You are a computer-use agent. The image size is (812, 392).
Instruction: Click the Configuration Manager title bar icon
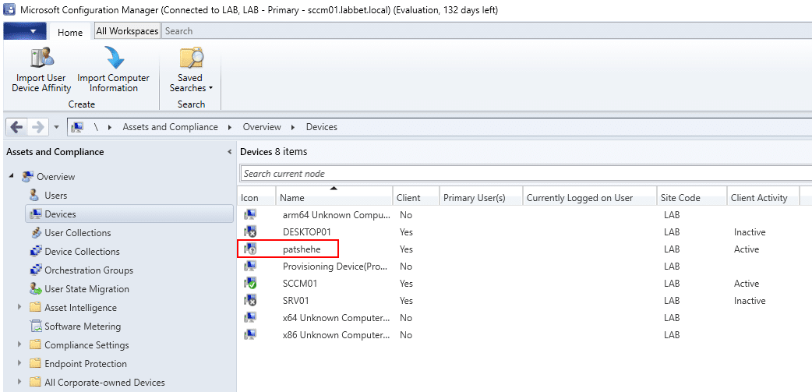[9, 10]
